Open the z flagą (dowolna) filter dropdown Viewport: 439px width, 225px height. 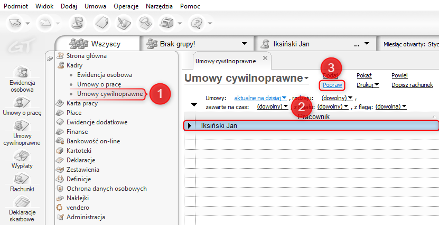point(391,106)
